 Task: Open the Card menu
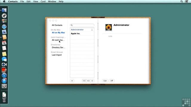pyautogui.click(x=43, y=1)
